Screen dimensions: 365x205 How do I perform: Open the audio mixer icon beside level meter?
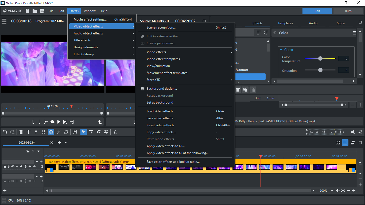(360, 132)
